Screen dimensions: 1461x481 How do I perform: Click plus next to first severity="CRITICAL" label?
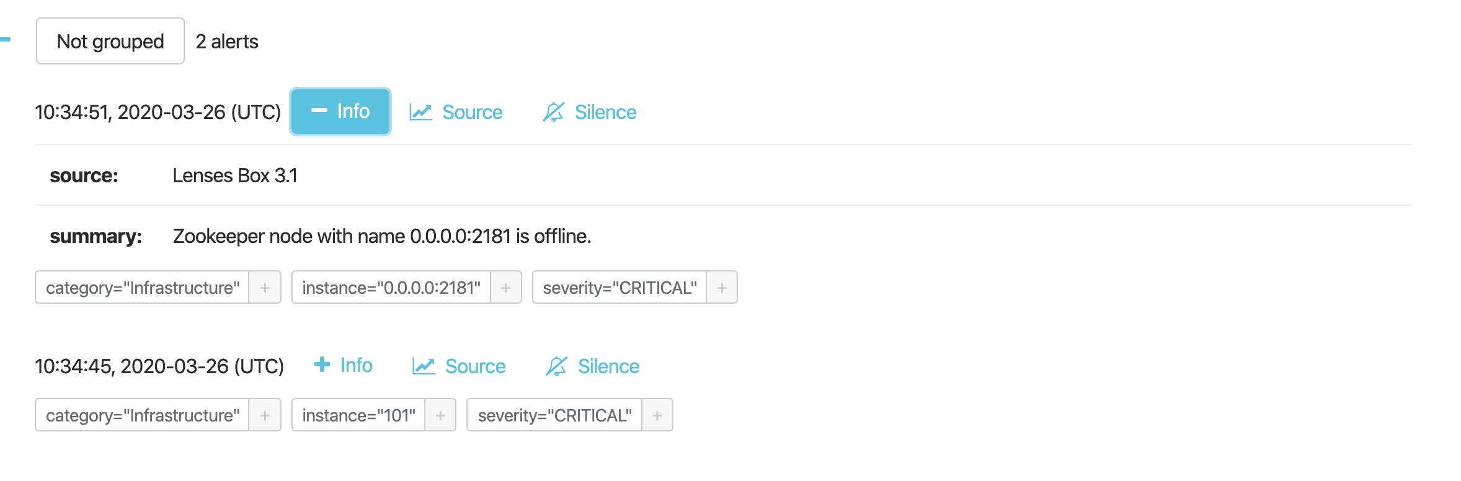pyautogui.click(x=722, y=288)
